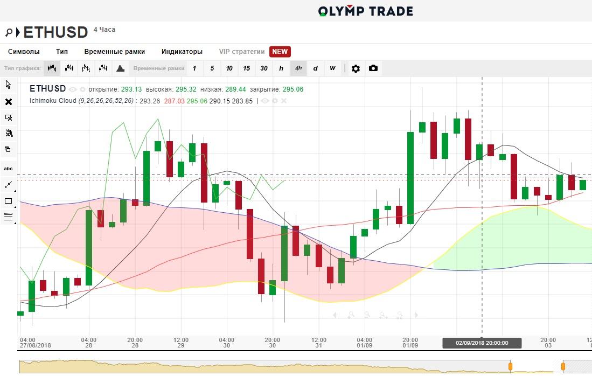Click the chart overview navigator strip
The height and width of the screenshot is (376, 592).
[x=305, y=366]
